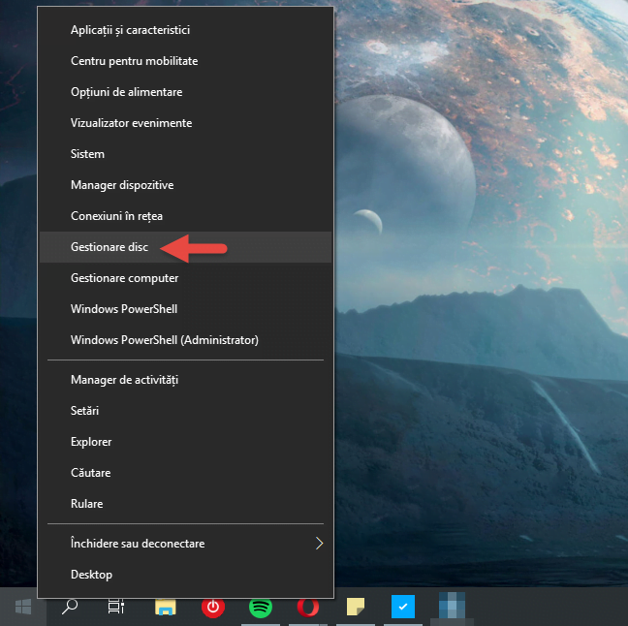628x626 pixels.
Task: Open the Rulare dialog entry
Action: coord(185,504)
